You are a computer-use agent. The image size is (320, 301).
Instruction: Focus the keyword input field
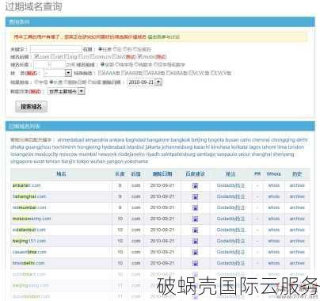(56, 49)
